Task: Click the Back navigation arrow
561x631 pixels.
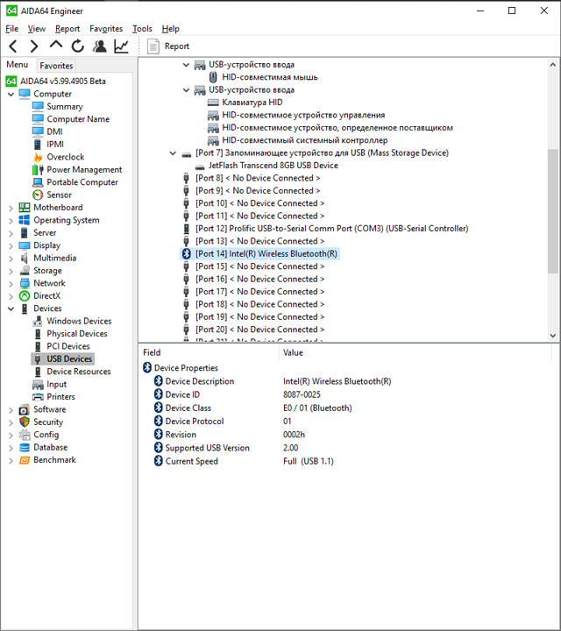Action: [13, 46]
